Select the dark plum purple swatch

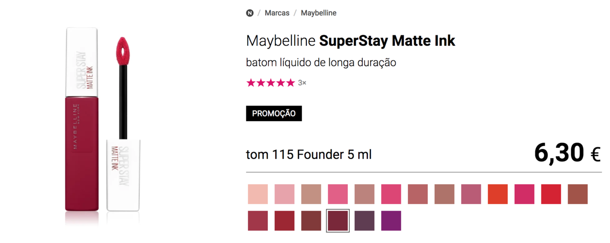coord(365,221)
